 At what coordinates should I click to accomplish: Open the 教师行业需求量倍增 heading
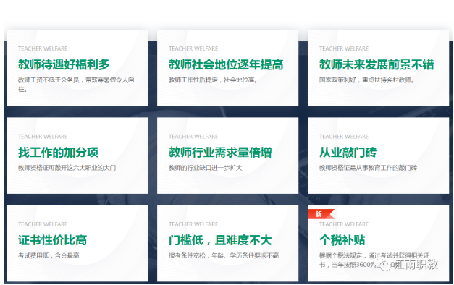coord(220,153)
